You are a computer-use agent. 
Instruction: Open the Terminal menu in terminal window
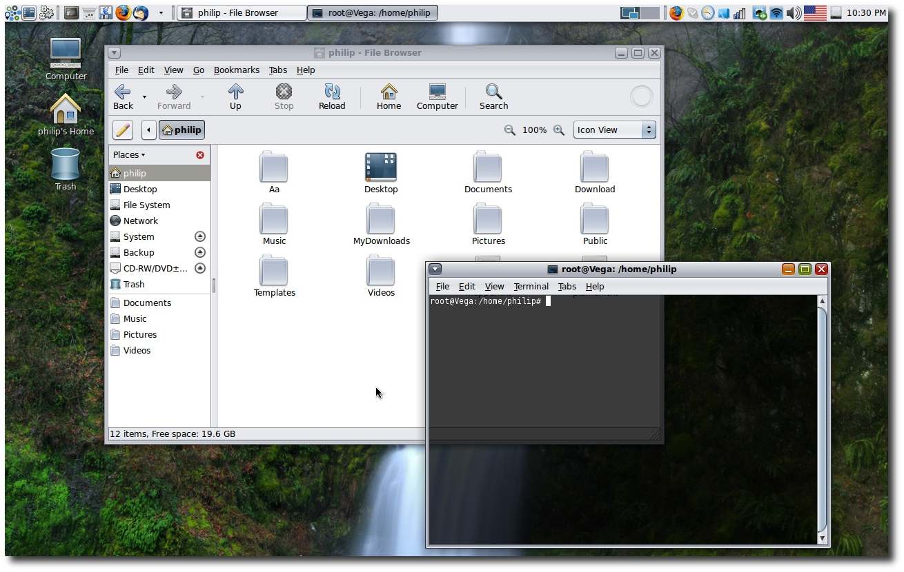pos(531,286)
